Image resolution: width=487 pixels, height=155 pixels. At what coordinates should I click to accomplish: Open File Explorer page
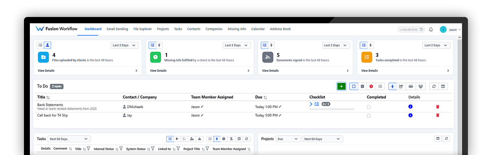click(143, 29)
